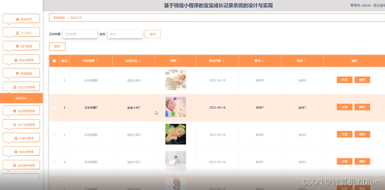Delete the 日志标题8 row with 删除
The image size is (385, 190).
coord(362,80)
